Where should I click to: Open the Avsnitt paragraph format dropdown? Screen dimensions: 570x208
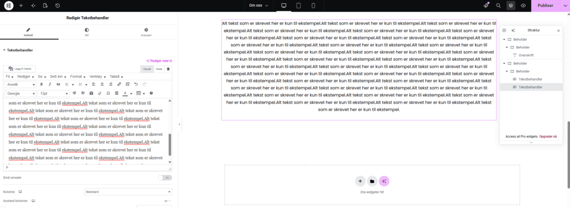coord(21,85)
